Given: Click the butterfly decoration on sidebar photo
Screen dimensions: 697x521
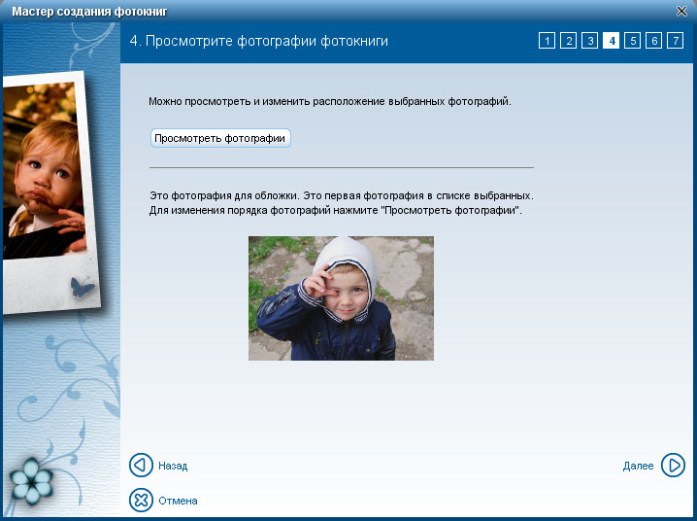Looking at the screenshot, I should click(82, 286).
